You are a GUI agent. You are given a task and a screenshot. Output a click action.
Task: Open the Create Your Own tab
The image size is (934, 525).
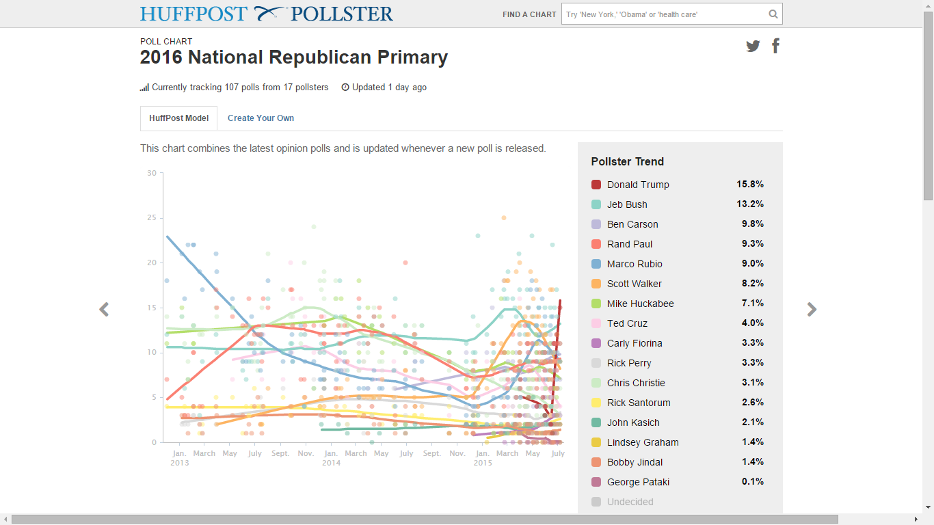click(x=261, y=118)
